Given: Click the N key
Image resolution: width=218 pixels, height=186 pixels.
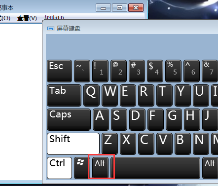Looking at the screenshot, I should click(201, 144).
